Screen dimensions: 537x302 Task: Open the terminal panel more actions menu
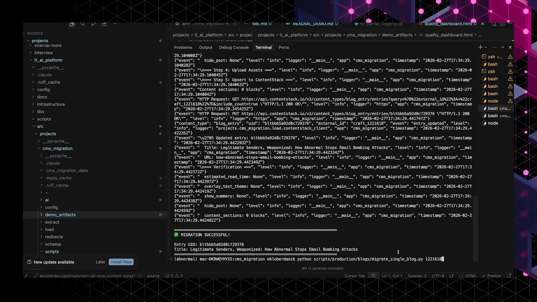pos(494,47)
